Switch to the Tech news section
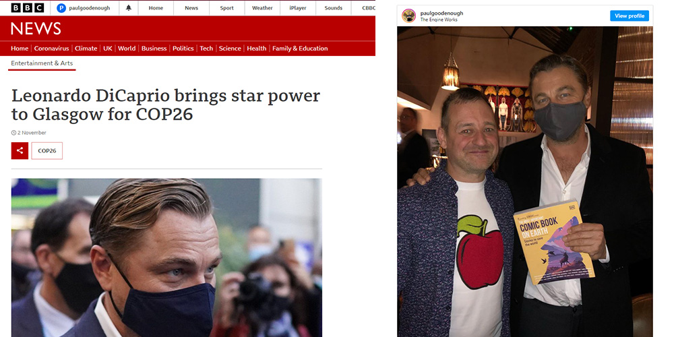The width and height of the screenshot is (674, 337). pos(206,49)
